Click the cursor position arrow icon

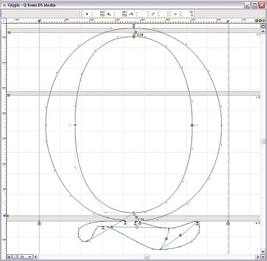[87, 14]
